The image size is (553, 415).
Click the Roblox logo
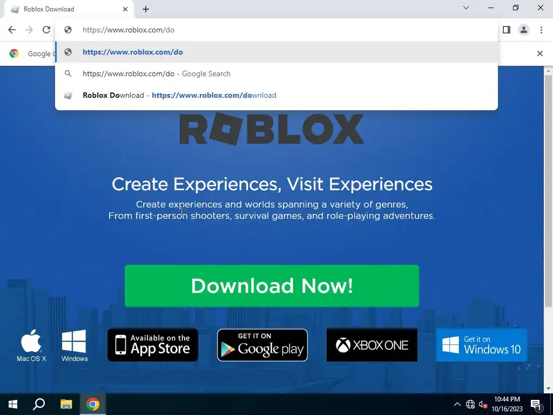272,129
